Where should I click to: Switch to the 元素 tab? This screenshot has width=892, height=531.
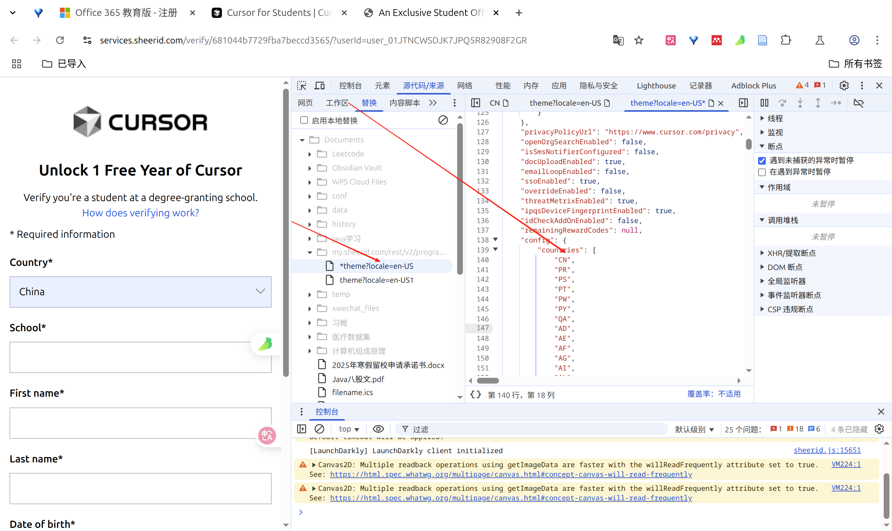382,86
